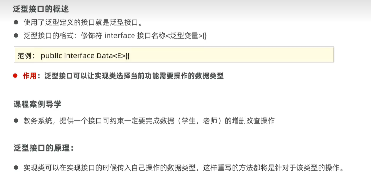
Task: Click the red 作用 label
Action: click(29, 76)
